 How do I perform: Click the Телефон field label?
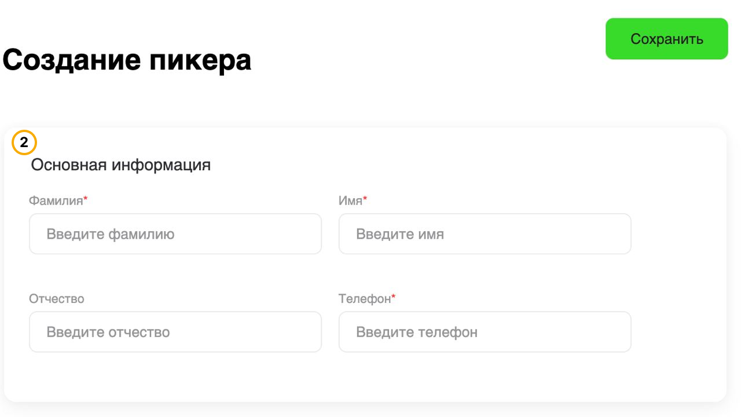click(364, 299)
